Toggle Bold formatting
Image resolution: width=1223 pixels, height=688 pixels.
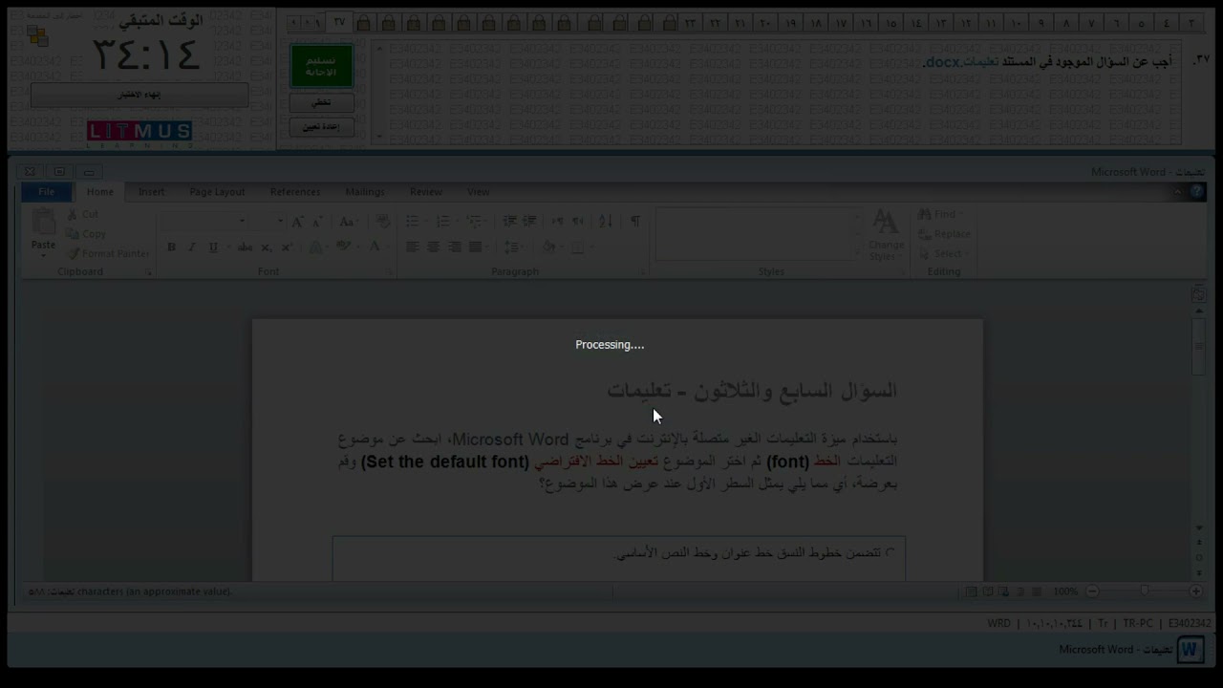(171, 247)
